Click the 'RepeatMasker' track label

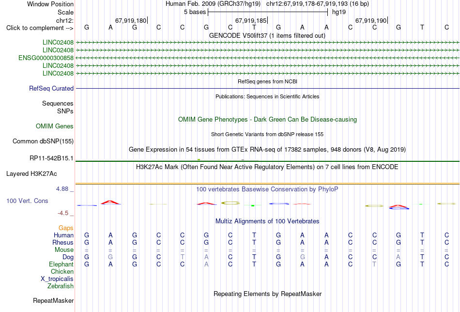click(53, 301)
